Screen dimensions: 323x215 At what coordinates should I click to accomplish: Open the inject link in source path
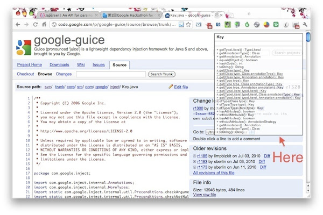114,87
